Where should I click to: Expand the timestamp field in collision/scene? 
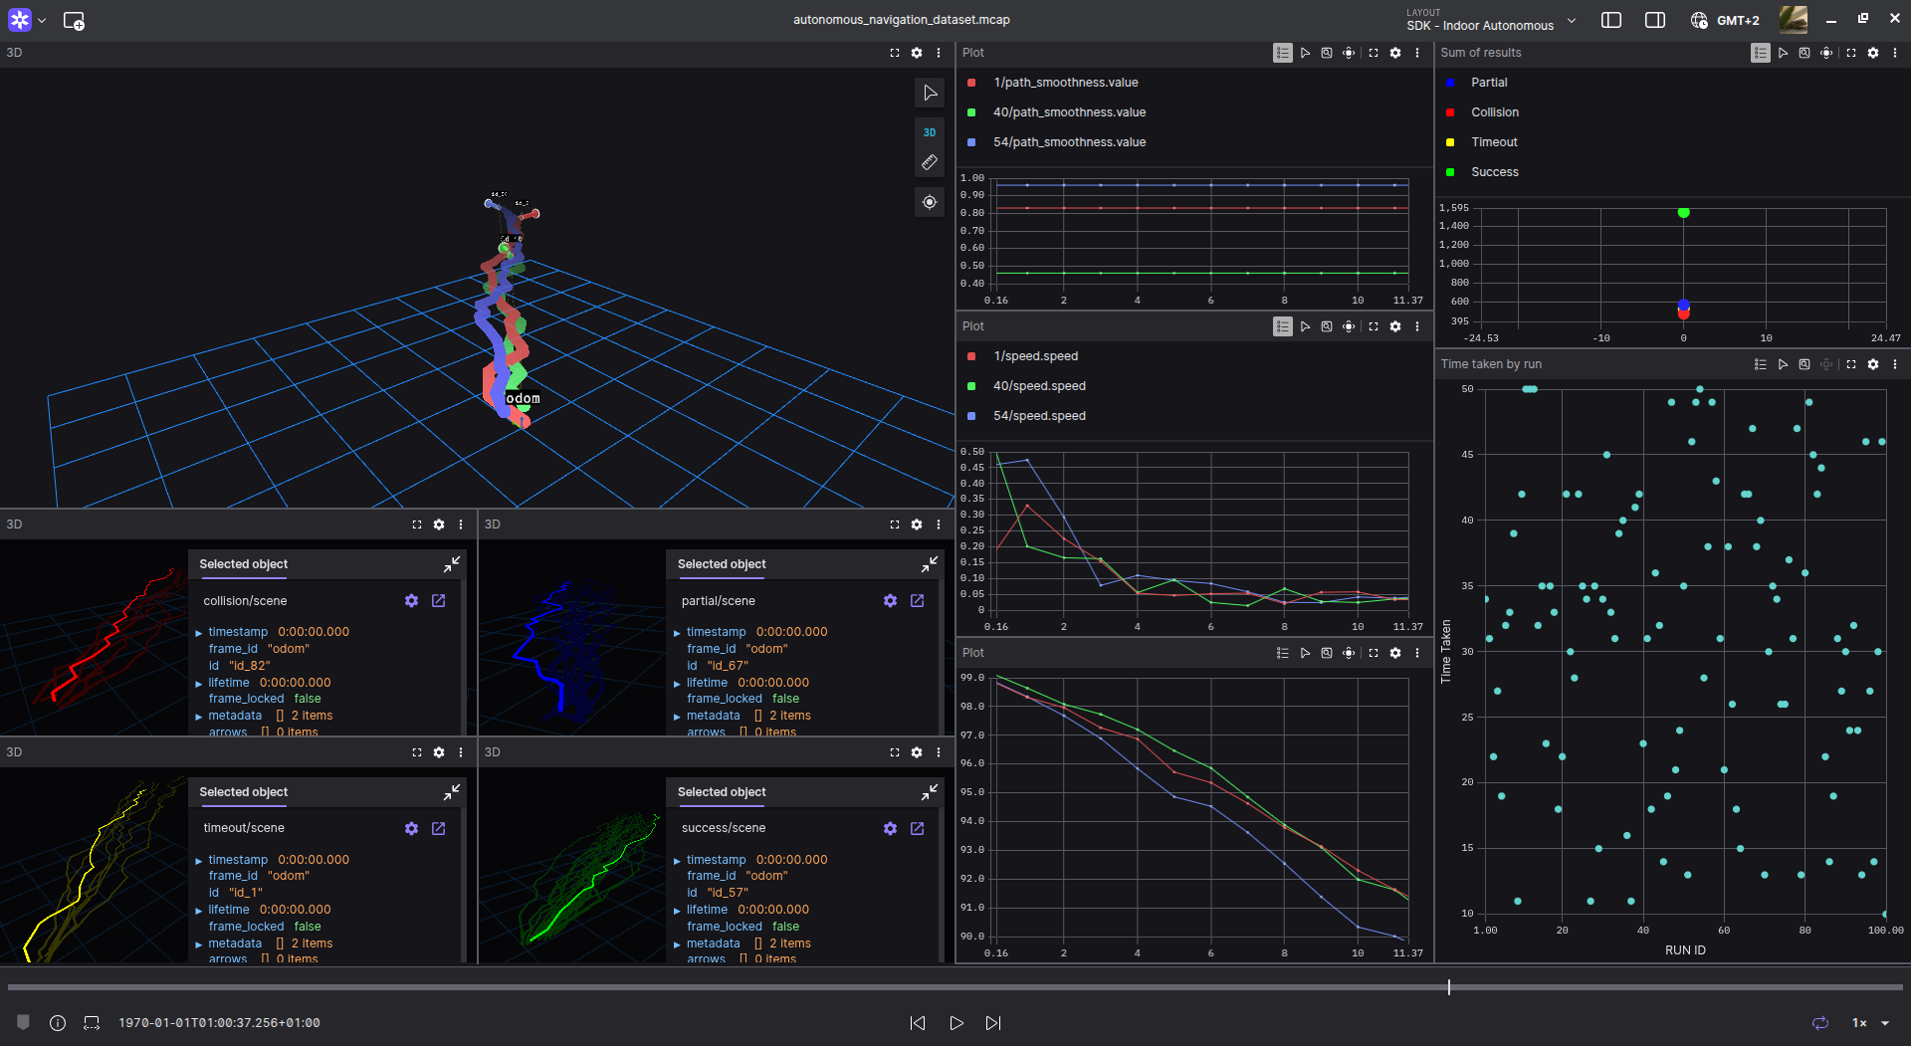pos(199,633)
